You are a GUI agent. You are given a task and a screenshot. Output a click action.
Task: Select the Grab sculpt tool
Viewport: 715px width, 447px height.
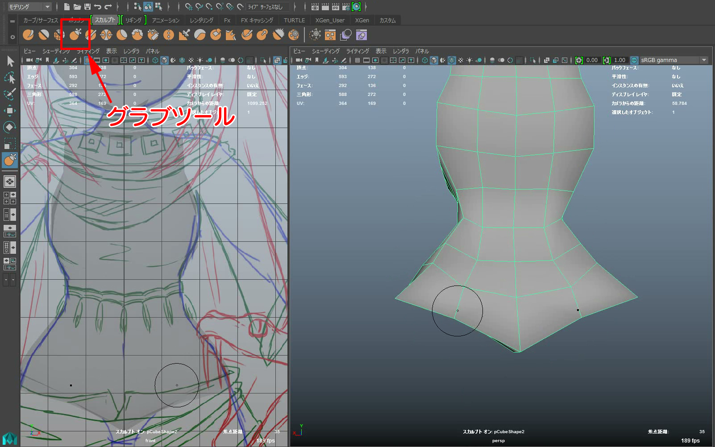coord(75,35)
